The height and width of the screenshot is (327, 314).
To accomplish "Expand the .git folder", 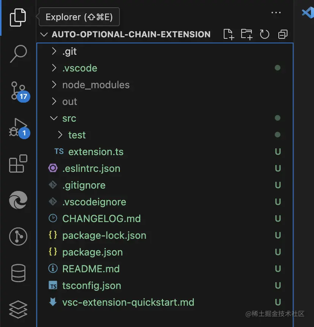I will pyautogui.click(x=165, y=51).
